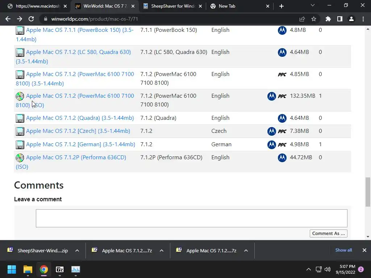Open the Windows Start menu
The image size is (371, 278).
(x=12, y=269)
